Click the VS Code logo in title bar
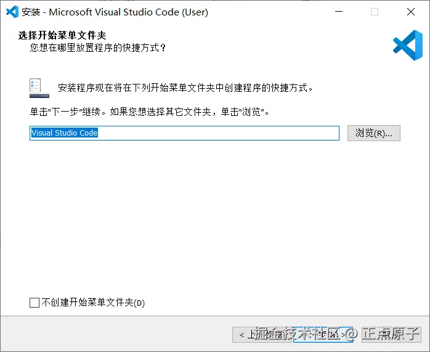 click(x=12, y=12)
